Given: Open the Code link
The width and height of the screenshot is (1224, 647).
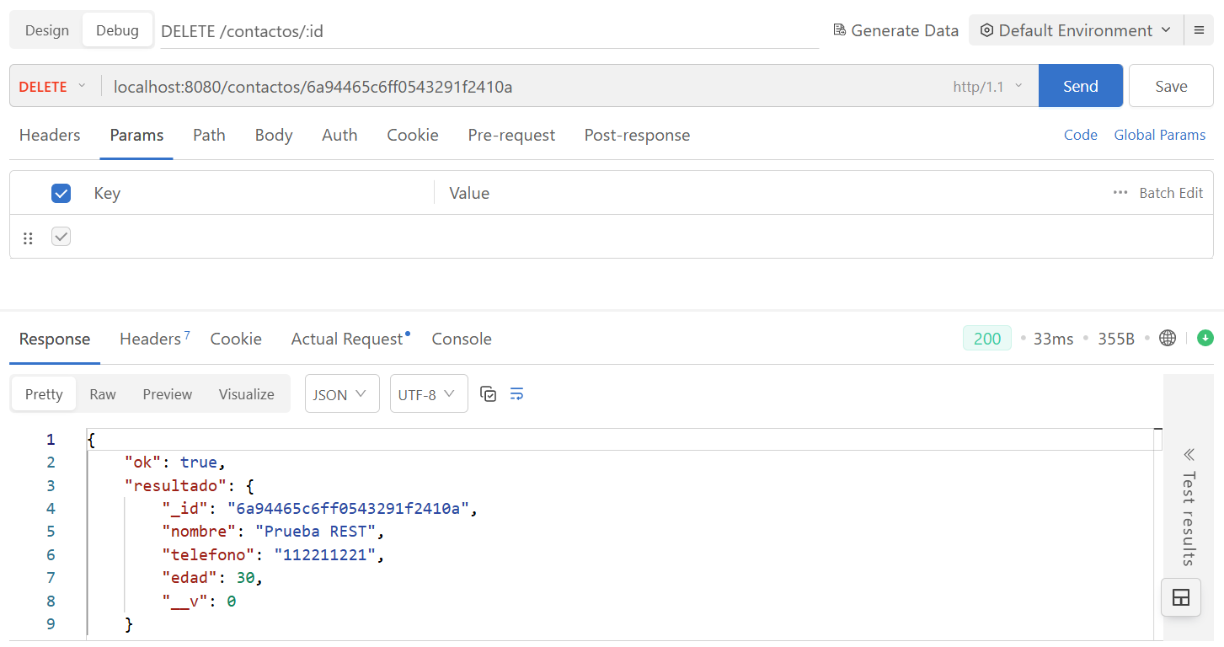Looking at the screenshot, I should pyautogui.click(x=1081, y=135).
